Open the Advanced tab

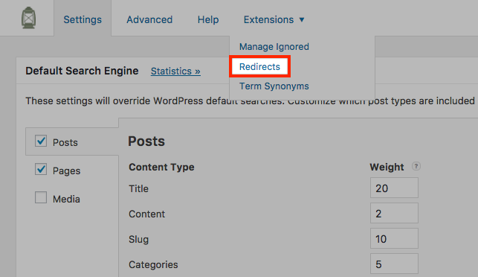[149, 19]
